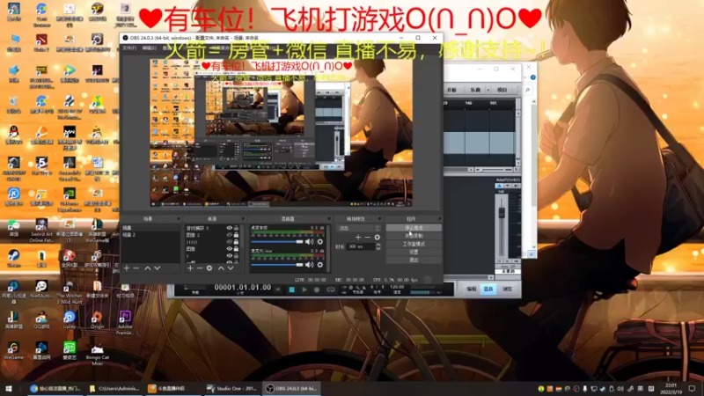Switch to 乐曲 tab in Studio One
The height and width of the screenshot is (396, 704).
tap(475, 90)
